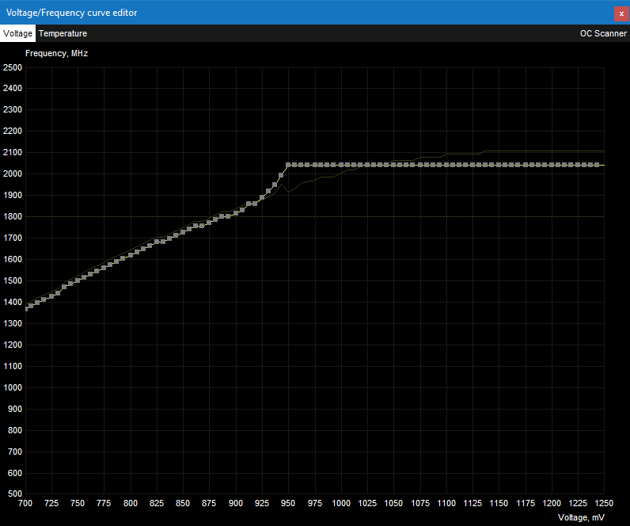Close the Voltage/Frequency curve editor window
Image resolution: width=630 pixels, height=526 pixels.
[621, 13]
